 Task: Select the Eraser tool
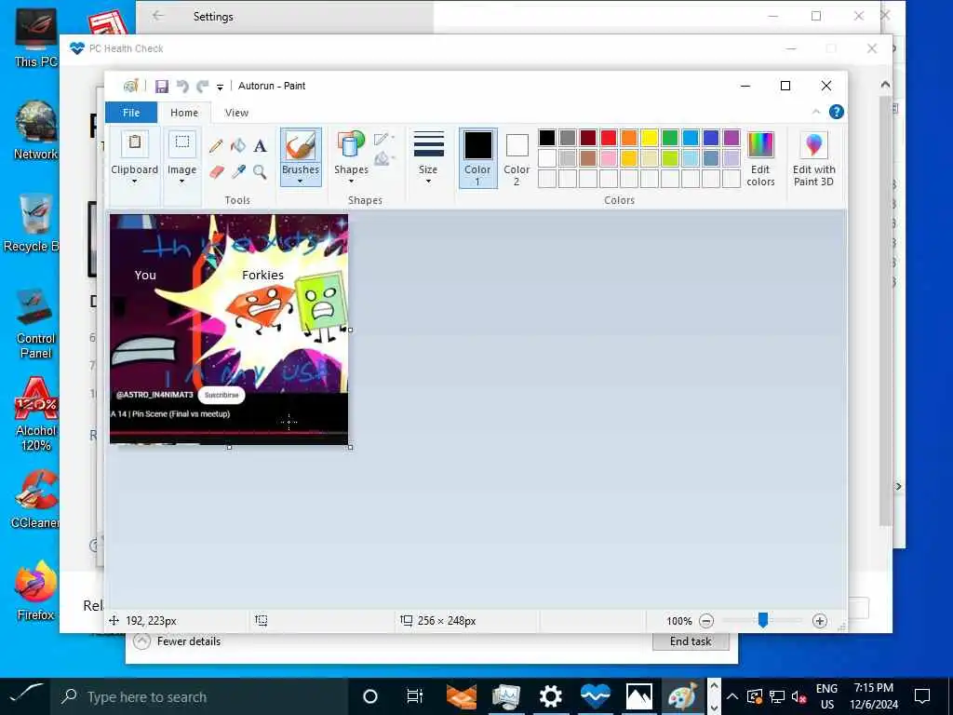click(216, 172)
